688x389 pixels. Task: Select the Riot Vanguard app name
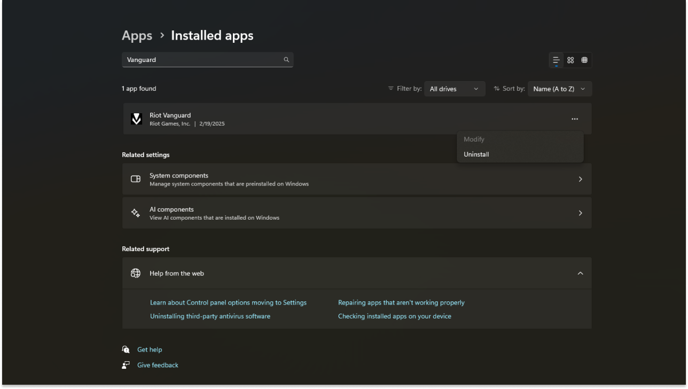pyautogui.click(x=170, y=115)
